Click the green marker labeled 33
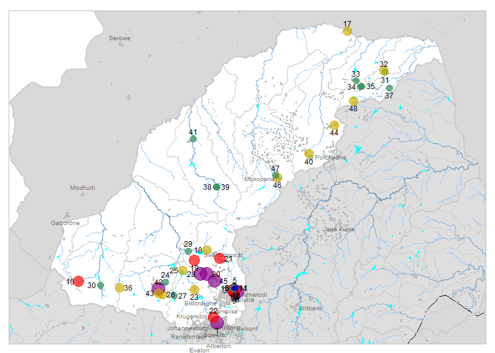Screen dimensions: 495x353 point(356,80)
